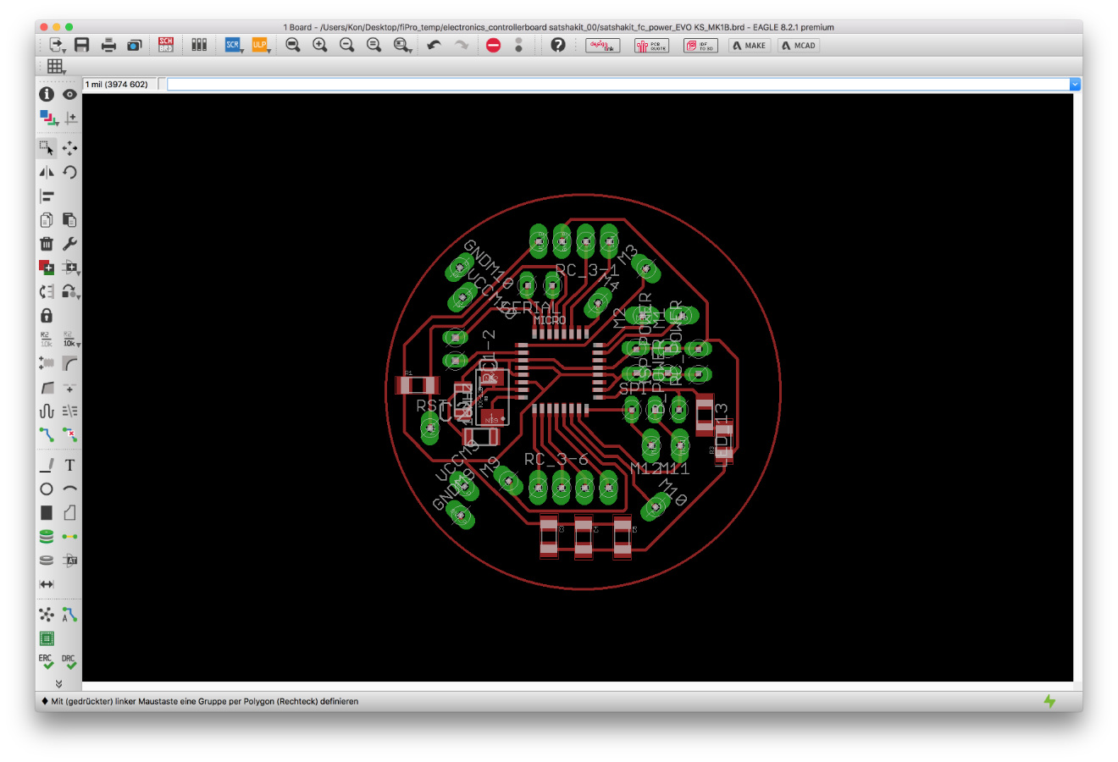The height and width of the screenshot is (762, 1118).
Task: Click the Go traffic-light icon
Action: (519, 45)
